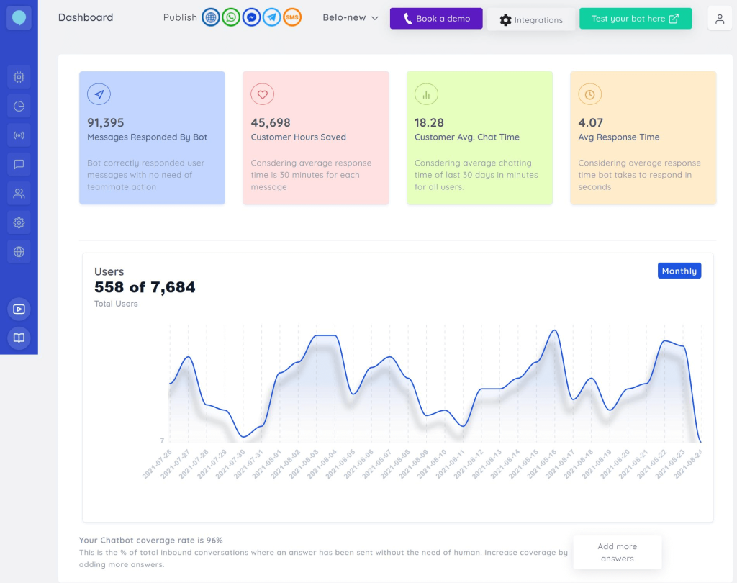Click the Messages Responded By Bot card
Screen dimensions: 737x583
point(152,137)
